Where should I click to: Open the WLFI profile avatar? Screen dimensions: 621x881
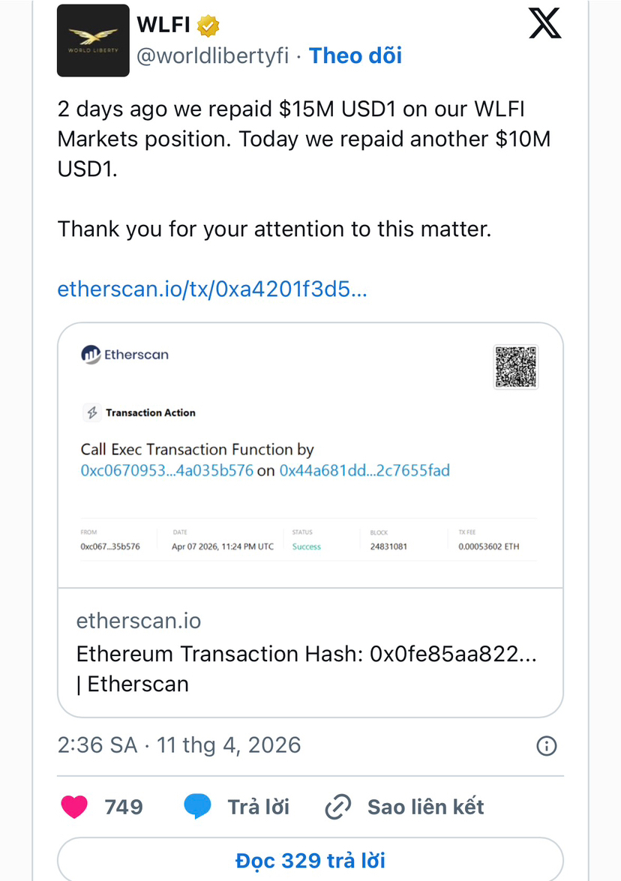coord(94,40)
